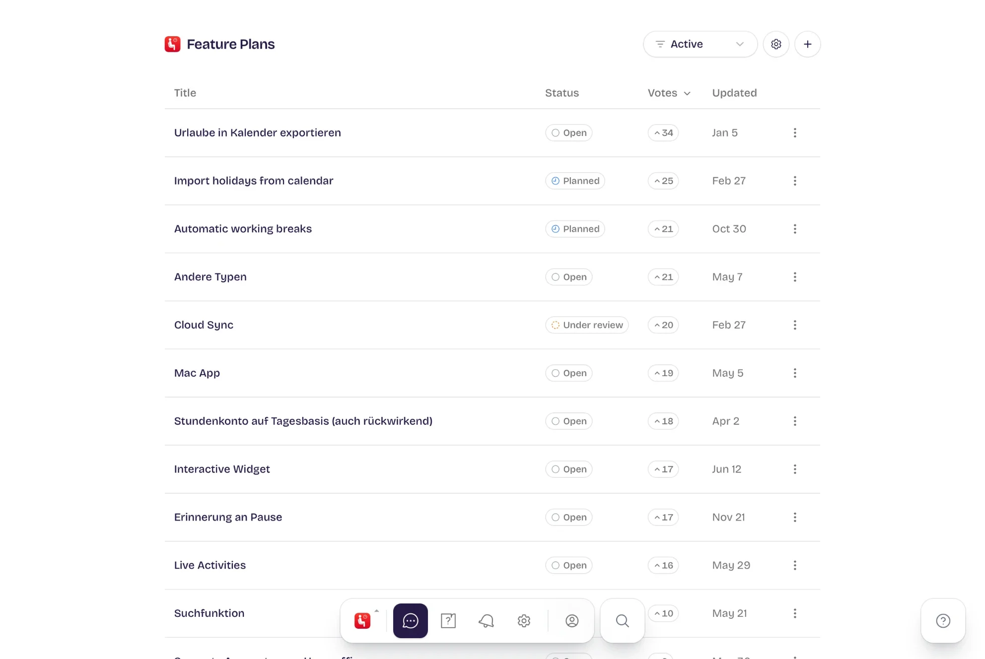
Task: Click the plus button to add a feature
Action: click(x=808, y=44)
